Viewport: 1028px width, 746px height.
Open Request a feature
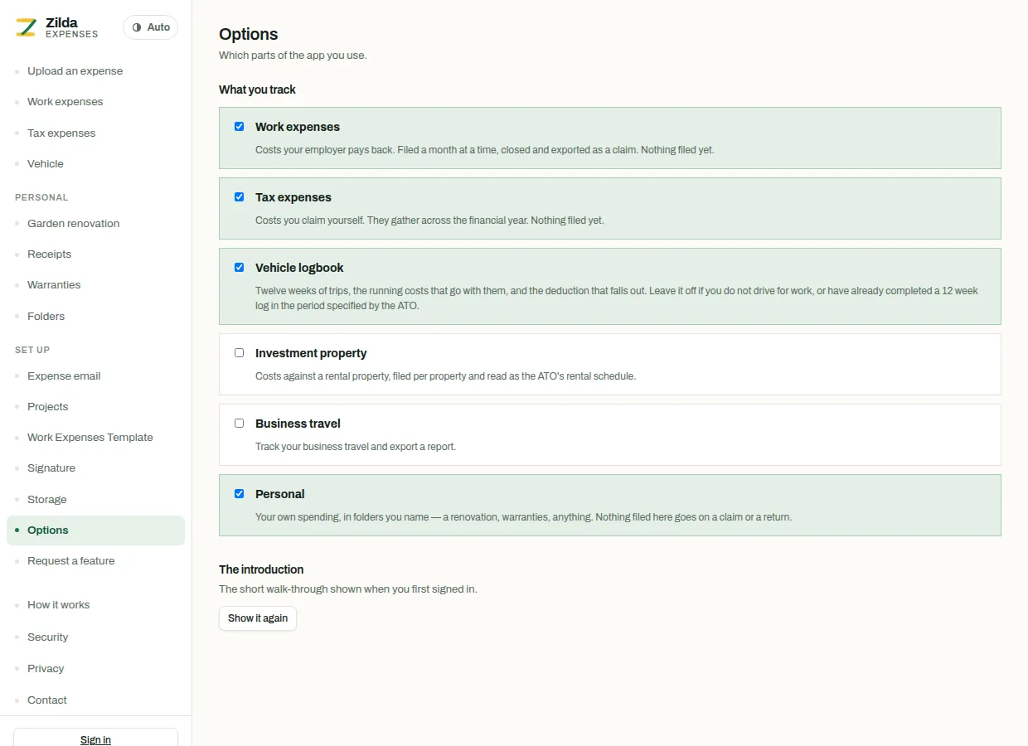pyautogui.click(x=95, y=561)
